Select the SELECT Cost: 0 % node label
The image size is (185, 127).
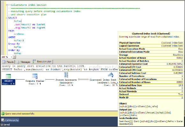click(8, 82)
